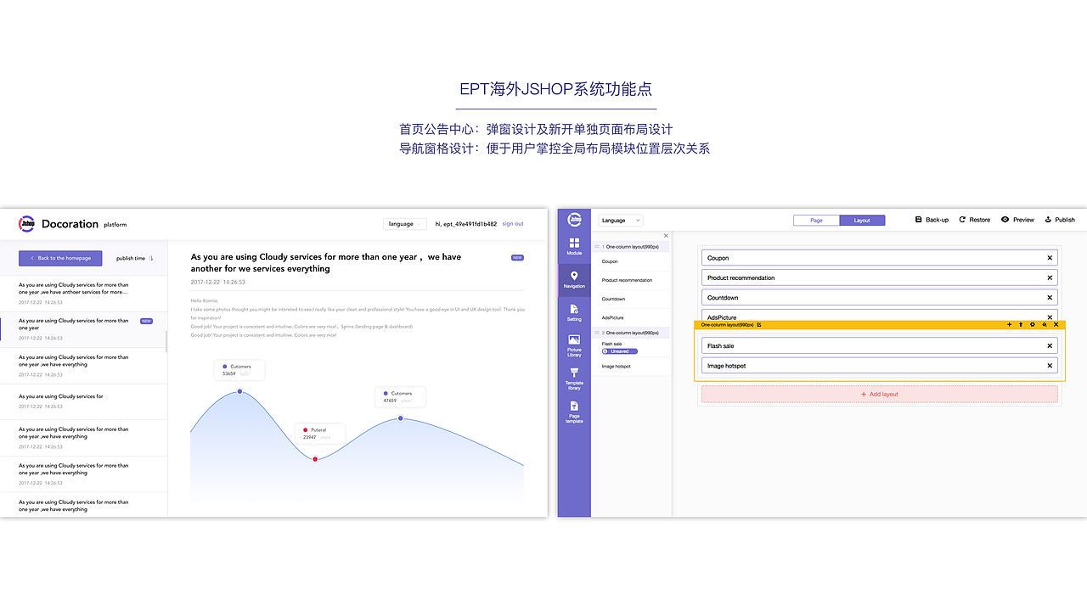
Task: Click the plus icon on yellow layout bar
Action: 1009,324
